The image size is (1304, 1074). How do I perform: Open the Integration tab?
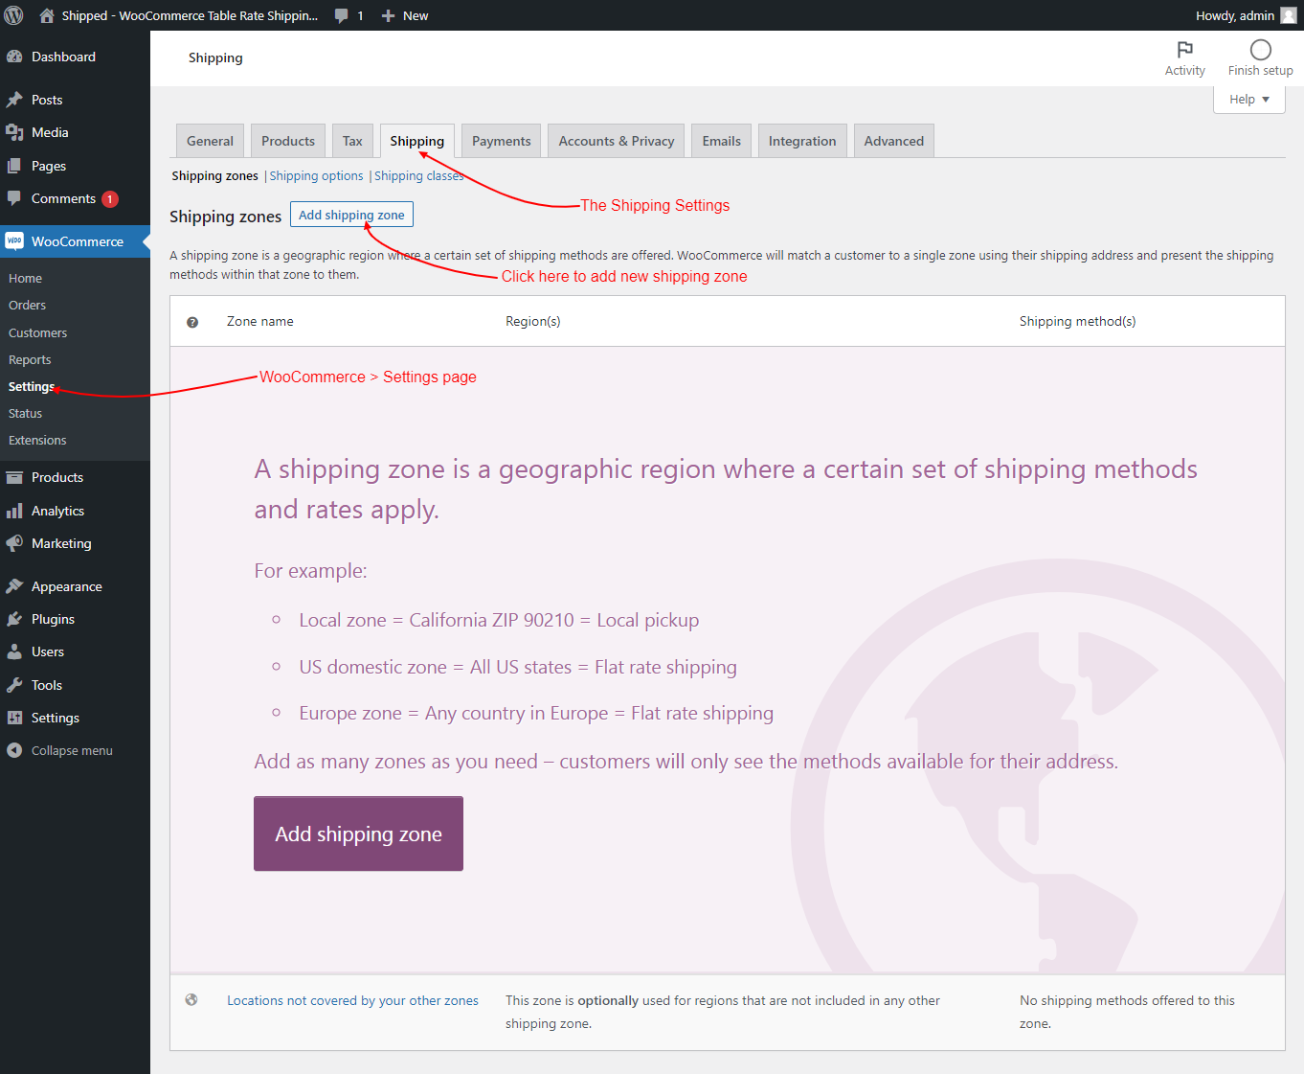[x=802, y=141]
